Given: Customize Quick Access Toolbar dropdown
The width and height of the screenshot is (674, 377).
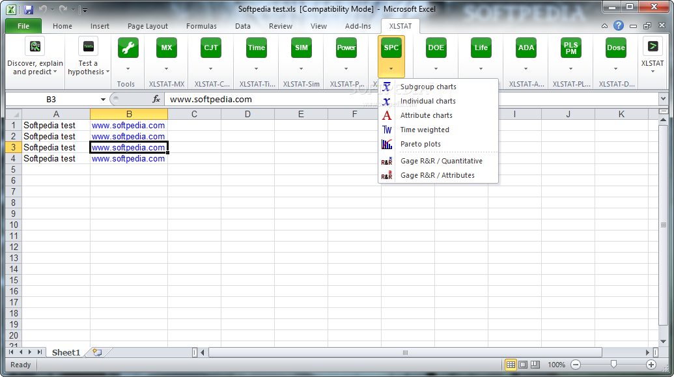Looking at the screenshot, I should pyautogui.click(x=84, y=10).
